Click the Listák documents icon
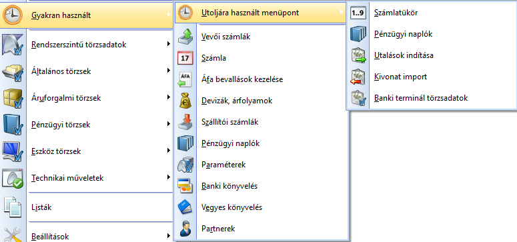This screenshot has width=517, height=242. click(13, 207)
